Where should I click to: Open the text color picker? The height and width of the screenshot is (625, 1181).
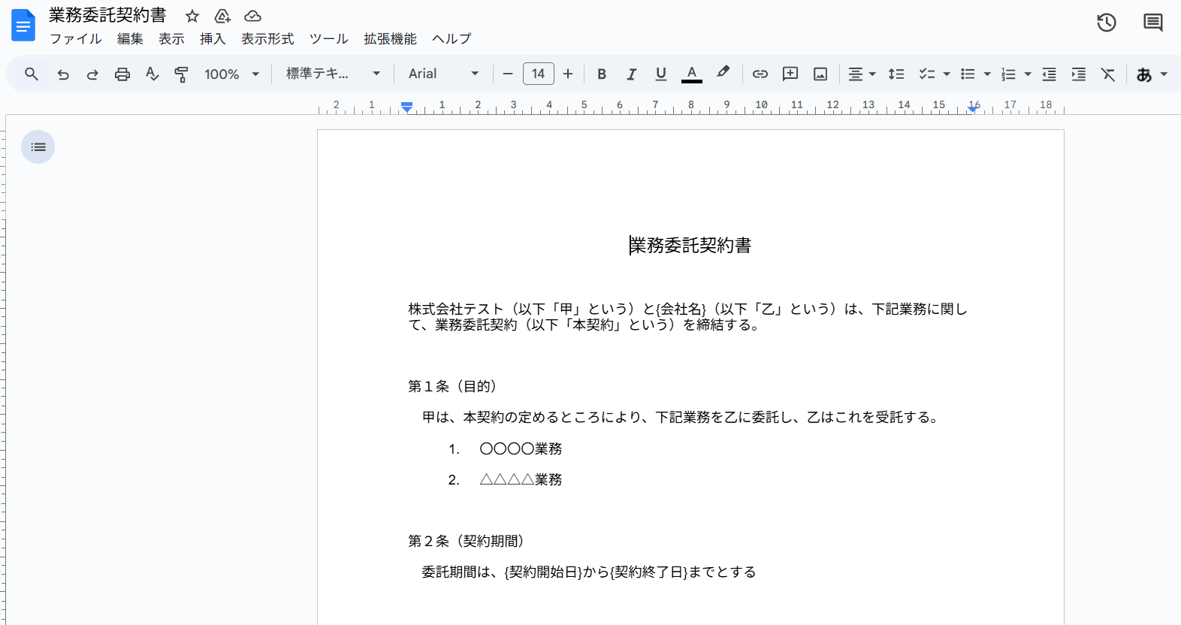[691, 74]
